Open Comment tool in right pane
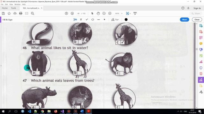The width and height of the screenshot is (204, 114). (x=201, y=44)
